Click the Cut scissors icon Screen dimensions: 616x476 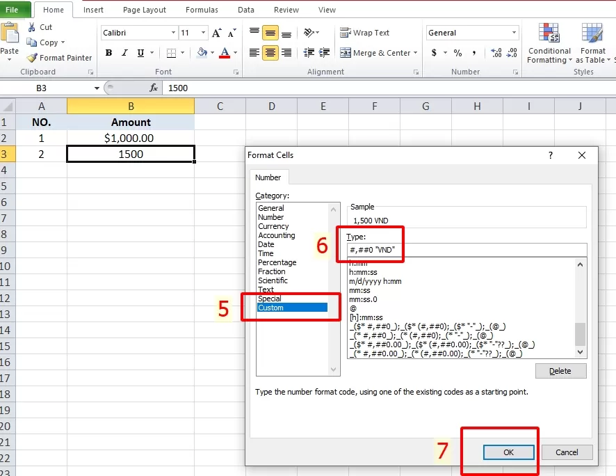(32, 27)
